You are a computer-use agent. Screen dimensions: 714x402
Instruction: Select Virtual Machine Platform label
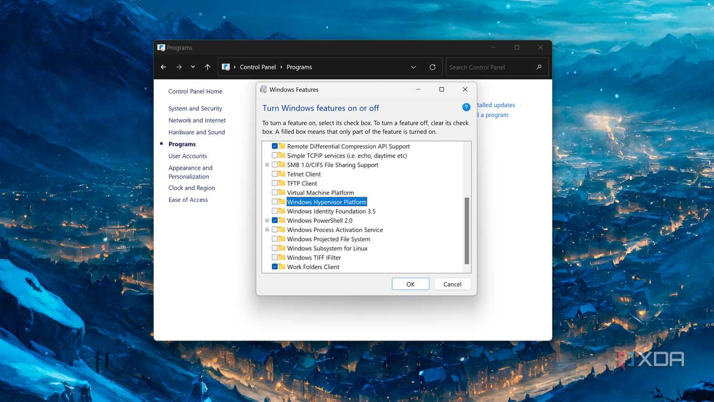click(x=320, y=192)
